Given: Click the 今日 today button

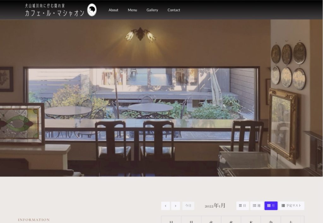Looking at the screenshot, I should pos(188,206).
